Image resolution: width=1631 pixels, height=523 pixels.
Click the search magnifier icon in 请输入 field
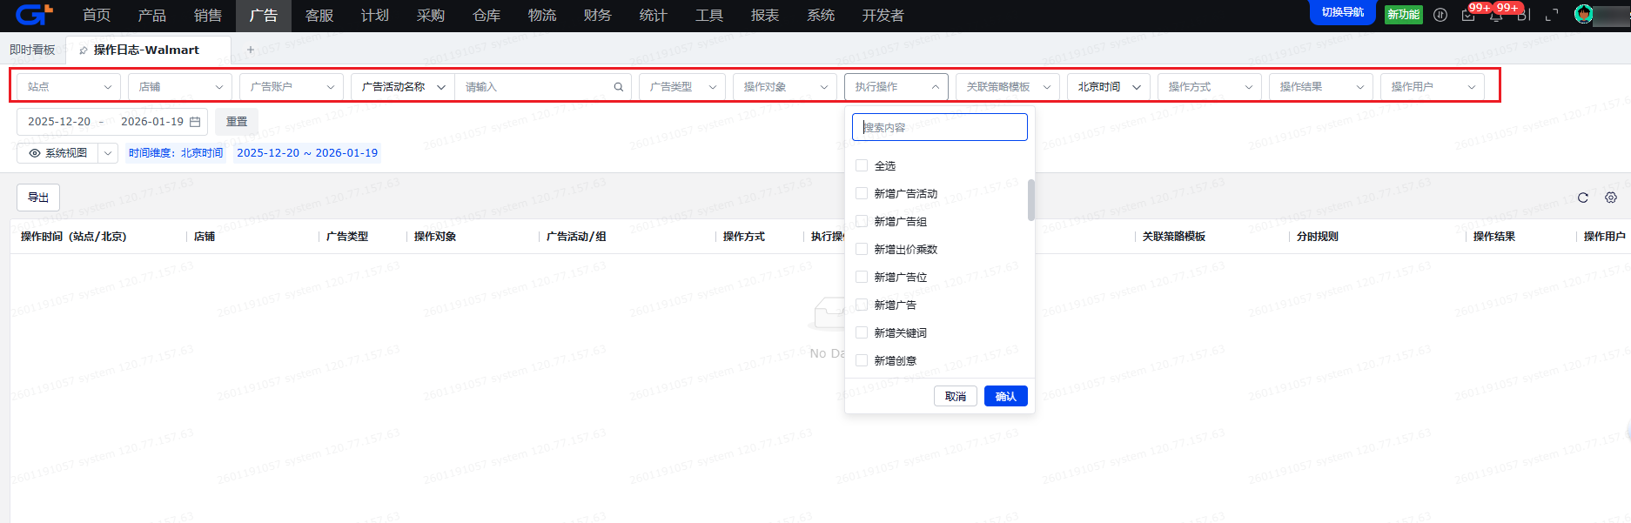(x=619, y=87)
